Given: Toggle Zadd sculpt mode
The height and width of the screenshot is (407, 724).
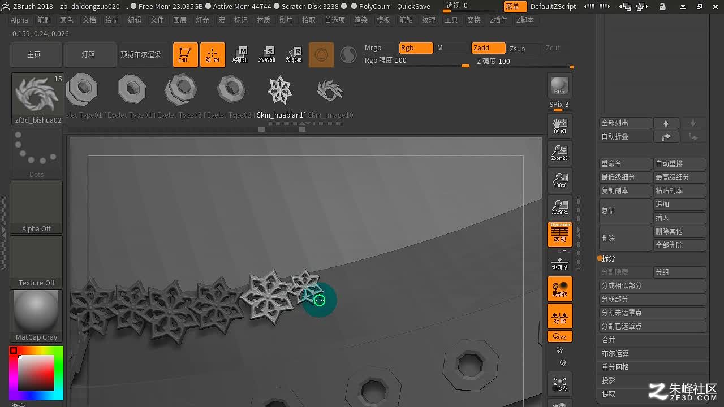Looking at the screenshot, I should [489, 48].
